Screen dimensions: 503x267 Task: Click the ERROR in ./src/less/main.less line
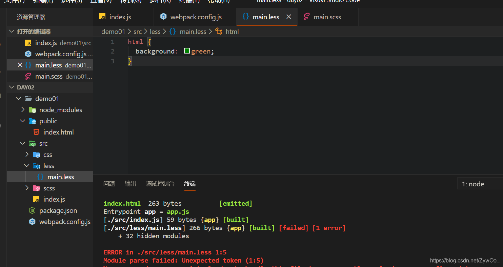point(165,252)
